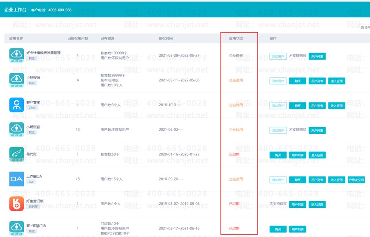
Task: Click customer phone 4006-600-566
Action: tap(60, 10)
